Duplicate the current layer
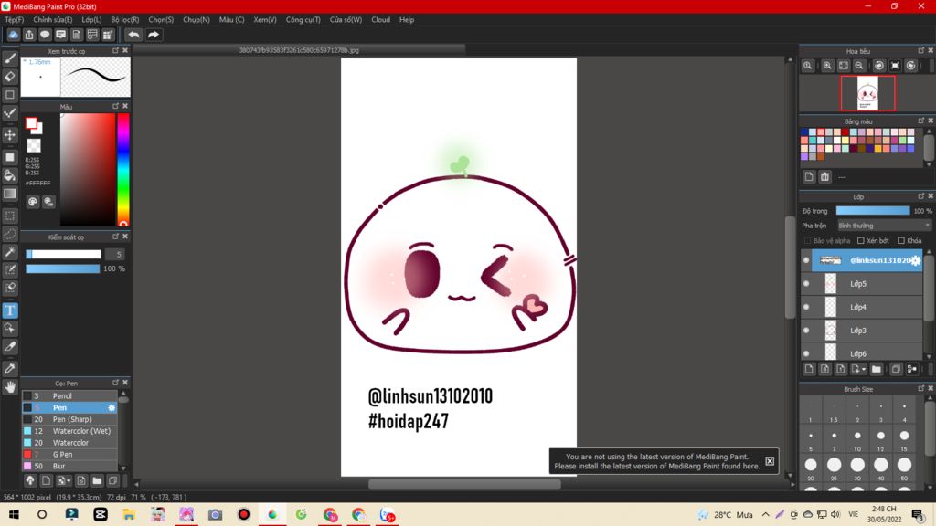936x526 pixels. 896,369
